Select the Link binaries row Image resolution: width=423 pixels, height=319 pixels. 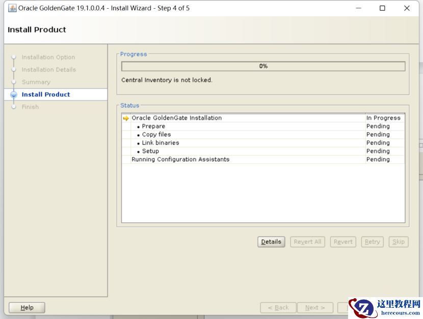tap(263, 143)
